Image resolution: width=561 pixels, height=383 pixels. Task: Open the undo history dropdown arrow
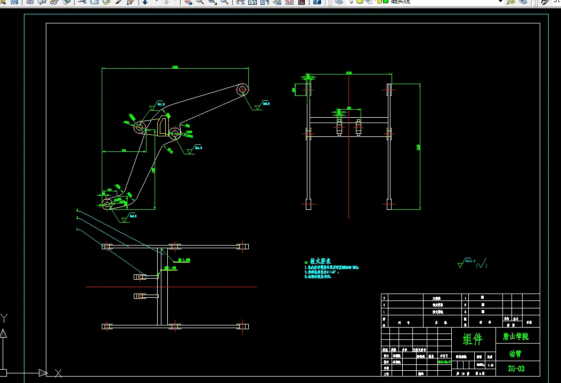[156, 2]
